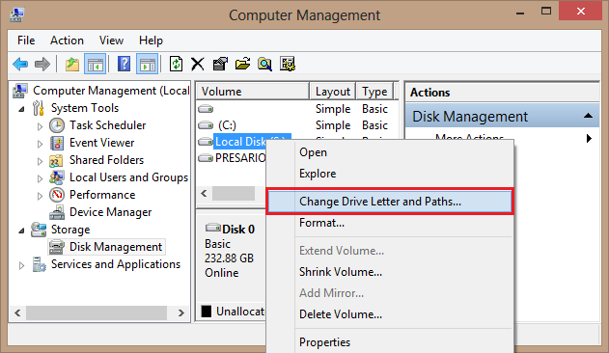This screenshot has width=609, height=353.
Task: Click the Device Manager icon
Action: (57, 212)
